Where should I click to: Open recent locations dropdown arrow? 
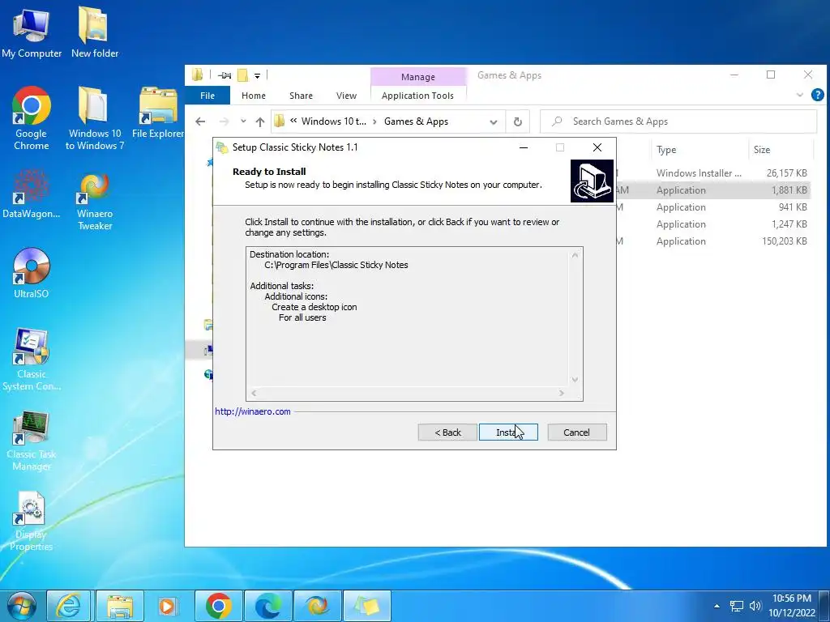point(243,121)
